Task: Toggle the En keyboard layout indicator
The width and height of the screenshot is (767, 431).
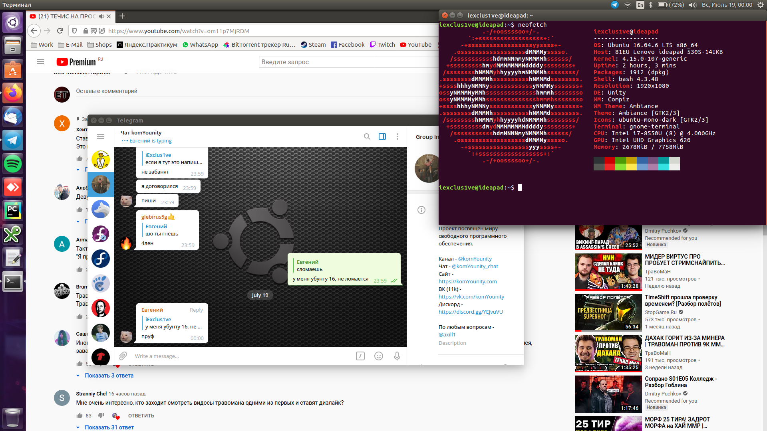Action: (x=640, y=5)
